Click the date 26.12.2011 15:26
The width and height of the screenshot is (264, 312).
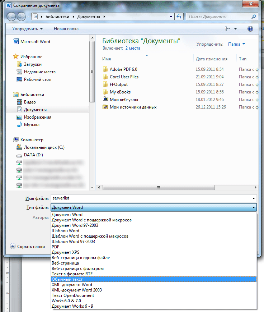click(x=211, y=107)
